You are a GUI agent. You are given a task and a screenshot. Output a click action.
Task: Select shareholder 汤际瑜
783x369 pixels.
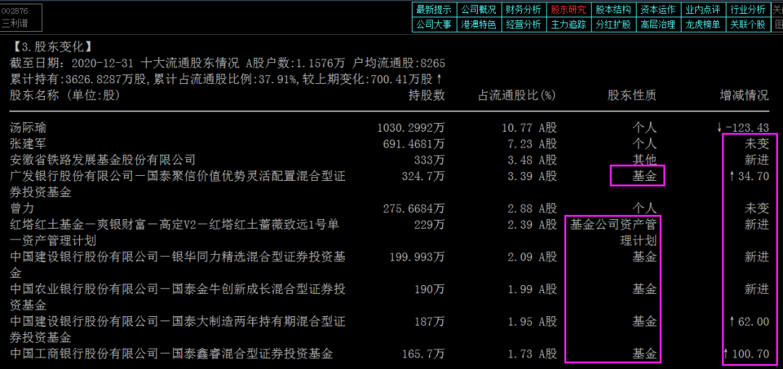(28, 128)
